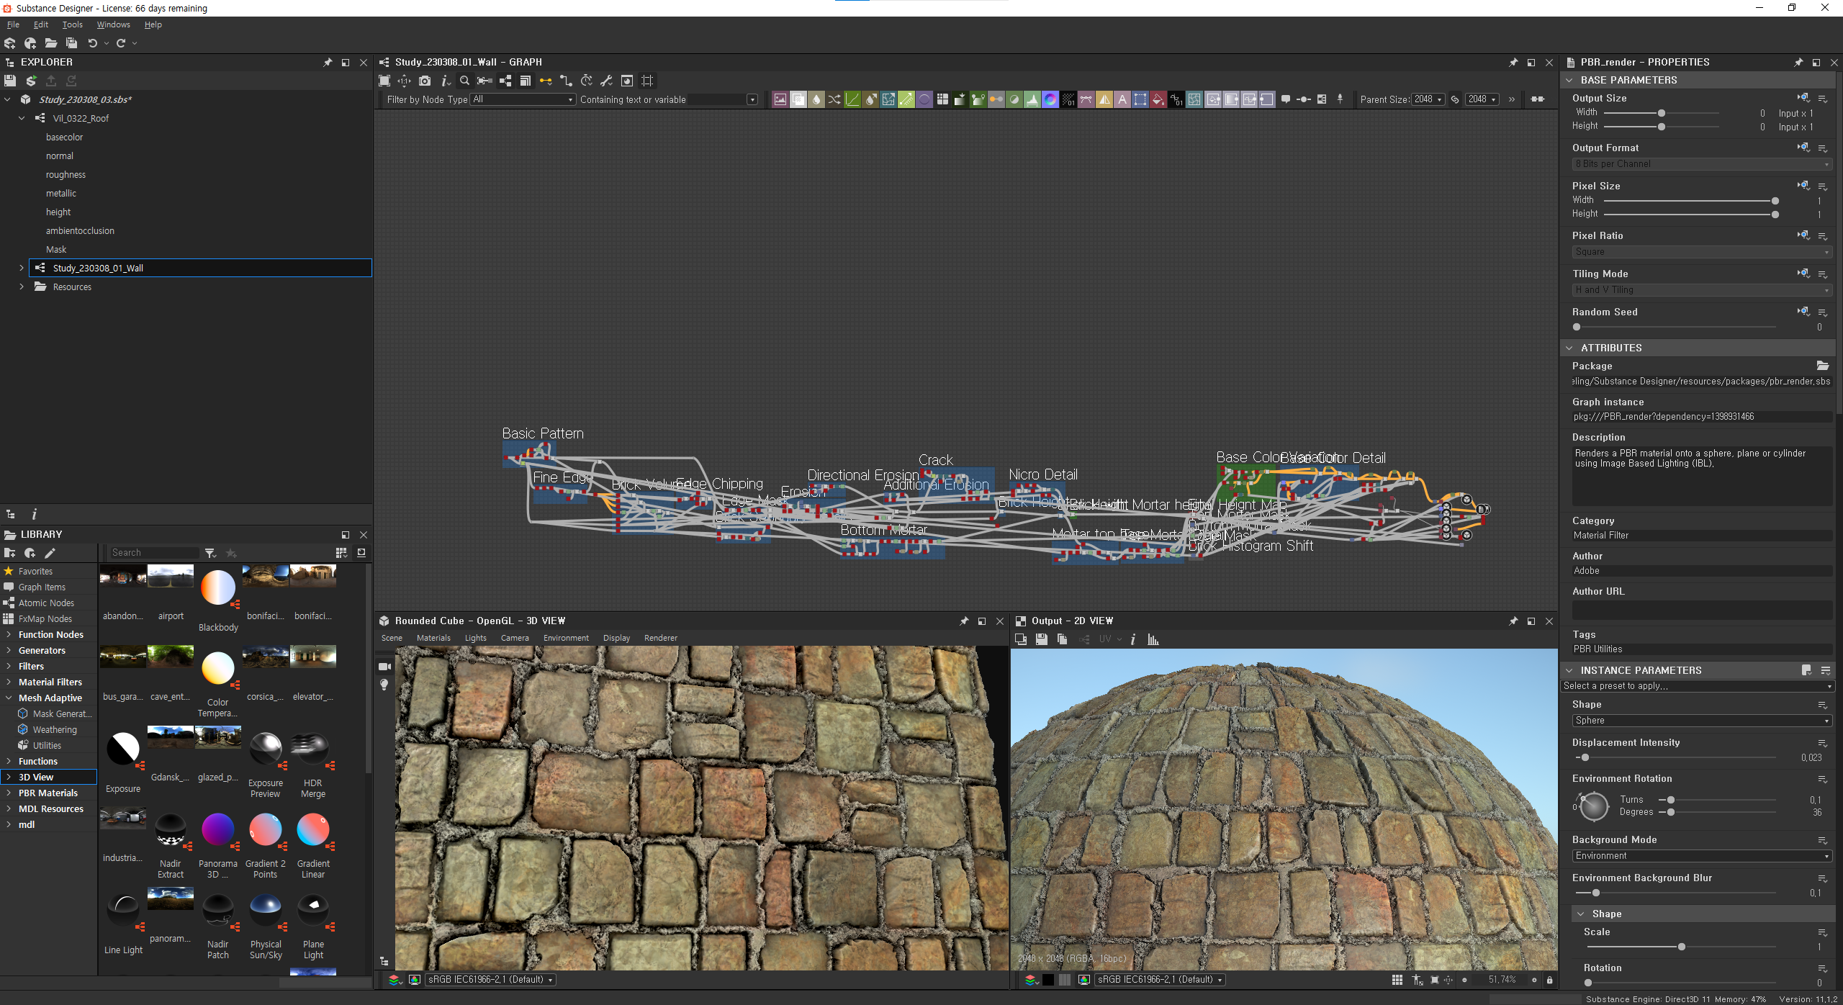Open the File menu
1843x1005 pixels.
coord(13,24)
